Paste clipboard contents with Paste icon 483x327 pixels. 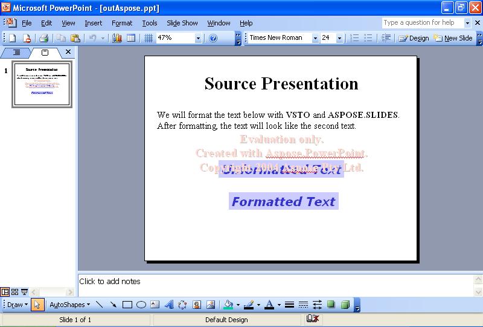(x=75, y=38)
